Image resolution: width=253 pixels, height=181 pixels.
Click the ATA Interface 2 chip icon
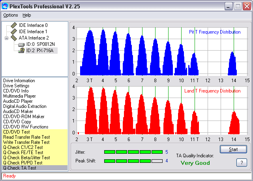coord(14,38)
